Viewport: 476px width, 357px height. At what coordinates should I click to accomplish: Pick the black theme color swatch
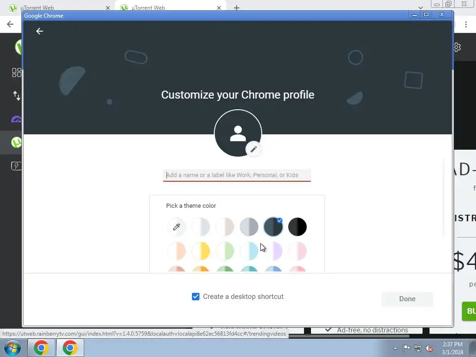point(297,227)
